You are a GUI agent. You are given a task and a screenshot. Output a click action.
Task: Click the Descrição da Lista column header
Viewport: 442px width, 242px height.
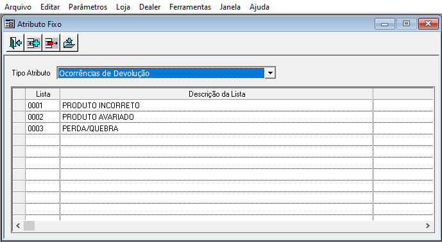pyautogui.click(x=216, y=94)
